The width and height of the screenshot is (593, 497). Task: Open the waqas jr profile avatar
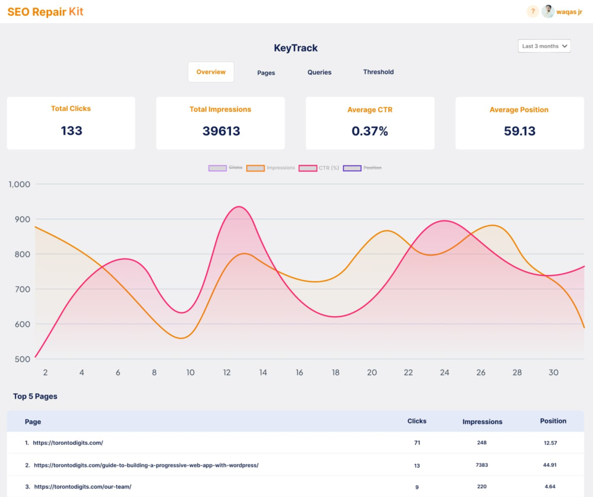[548, 12]
